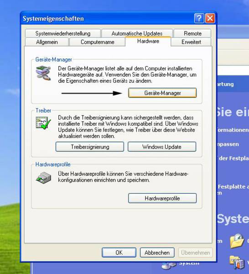Click the Treiber signing checkmark icon
The image size is (249, 274).
click(x=43, y=123)
